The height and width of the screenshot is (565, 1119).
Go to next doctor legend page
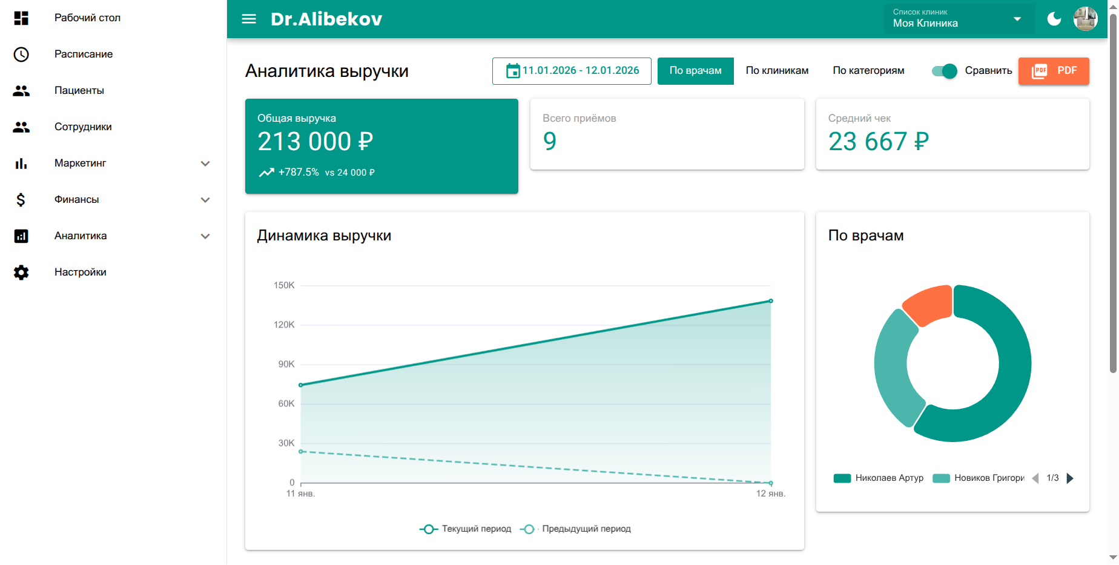[1070, 478]
